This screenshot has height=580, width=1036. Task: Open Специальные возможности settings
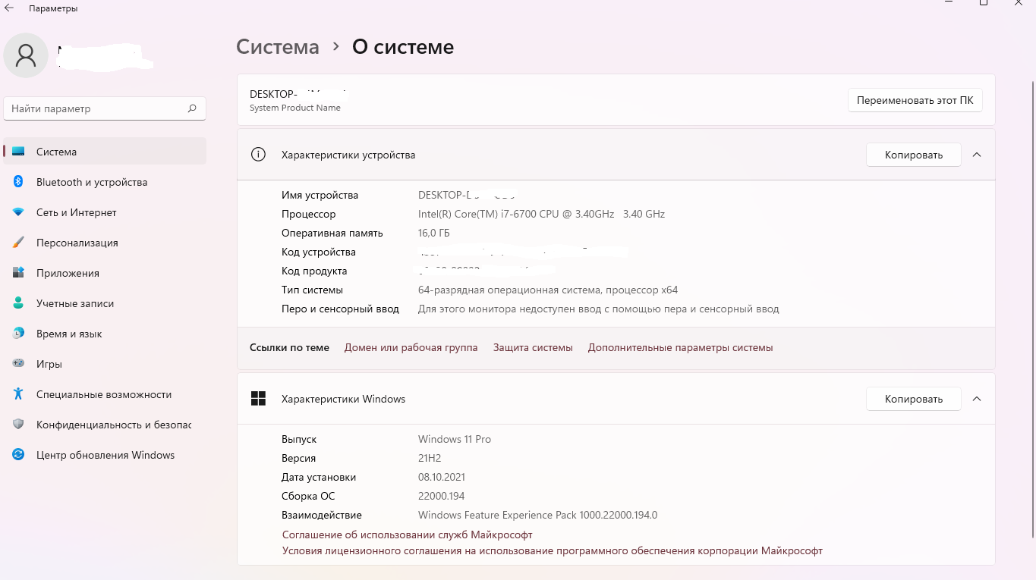[105, 394]
